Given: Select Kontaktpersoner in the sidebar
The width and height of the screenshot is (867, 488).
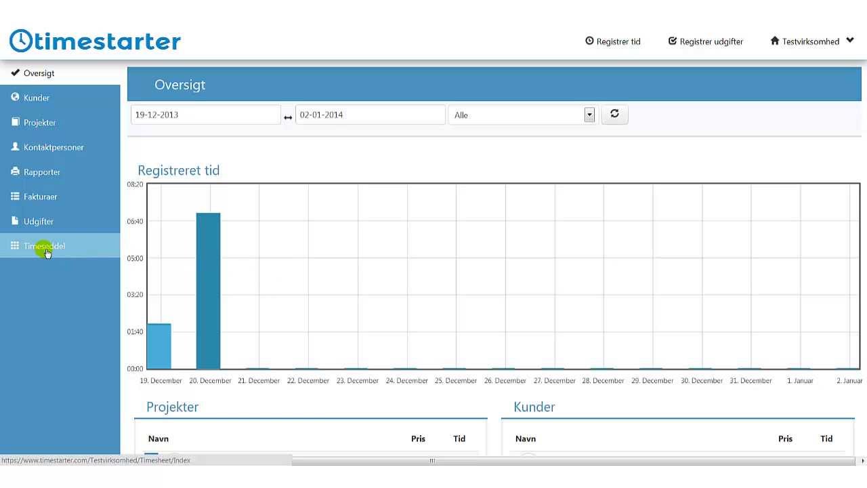Looking at the screenshot, I should 60,147.
